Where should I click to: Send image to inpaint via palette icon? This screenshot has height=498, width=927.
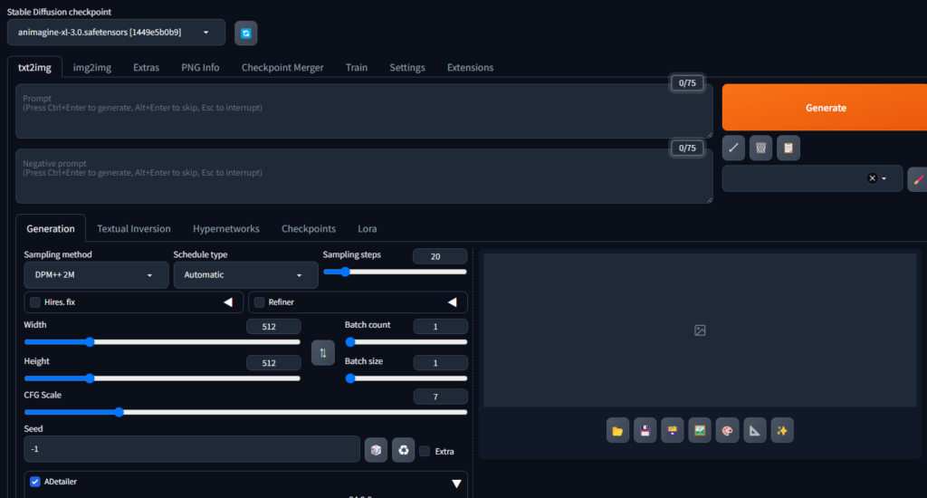point(727,431)
